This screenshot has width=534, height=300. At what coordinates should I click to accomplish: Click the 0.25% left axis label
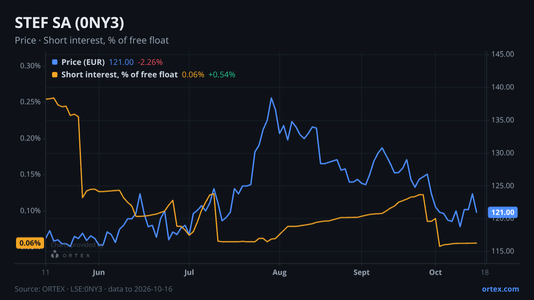point(30,102)
